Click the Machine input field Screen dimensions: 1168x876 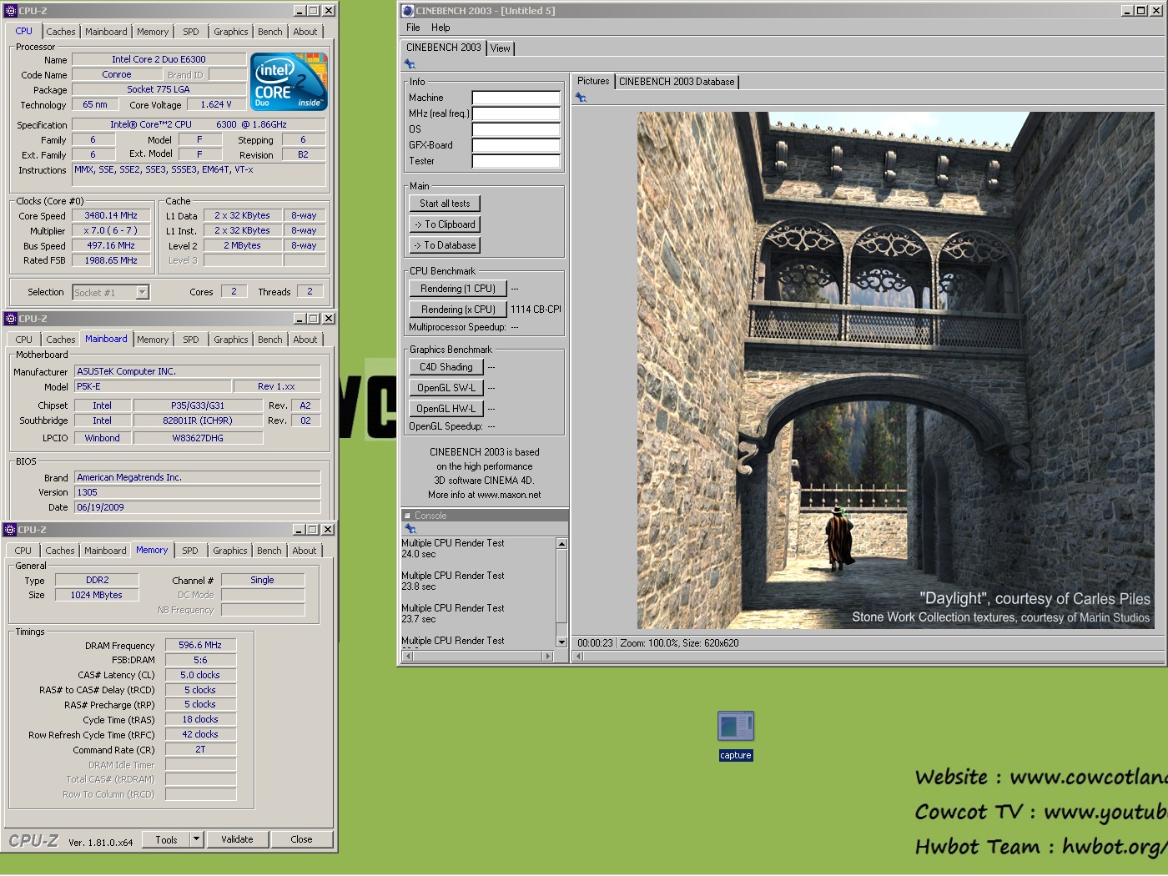(516, 98)
